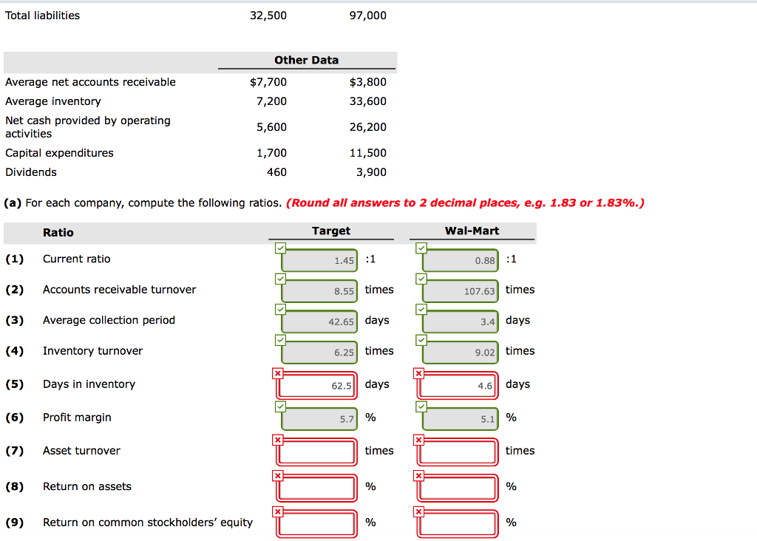The image size is (757, 541).
Task: Click the green checkmark above Target current ratio
Action: [280, 248]
